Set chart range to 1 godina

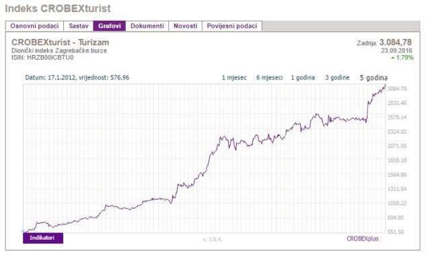point(303,78)
